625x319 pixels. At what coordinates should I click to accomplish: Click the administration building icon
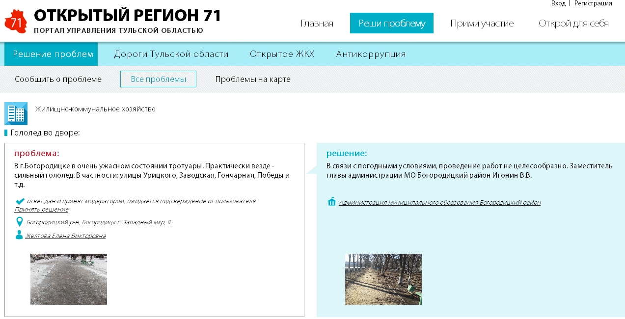[332, 202]
